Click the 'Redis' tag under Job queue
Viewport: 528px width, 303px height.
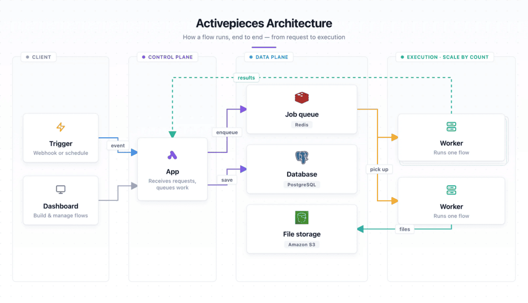302,125
